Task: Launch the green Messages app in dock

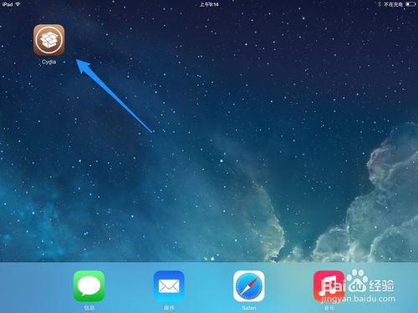Action: click(x=89, y=286)
